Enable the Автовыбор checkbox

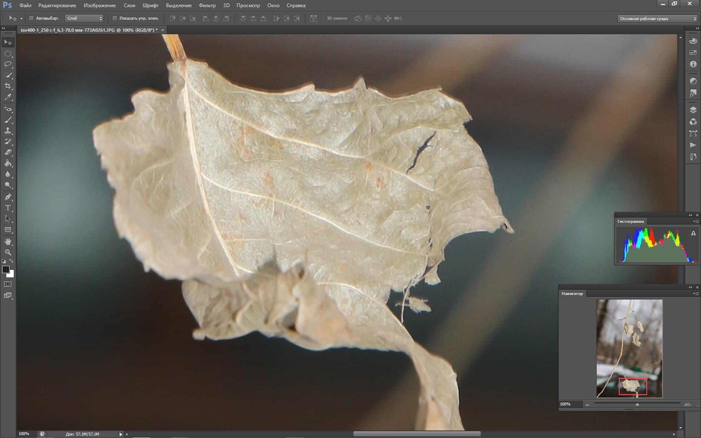click(31, 18)
